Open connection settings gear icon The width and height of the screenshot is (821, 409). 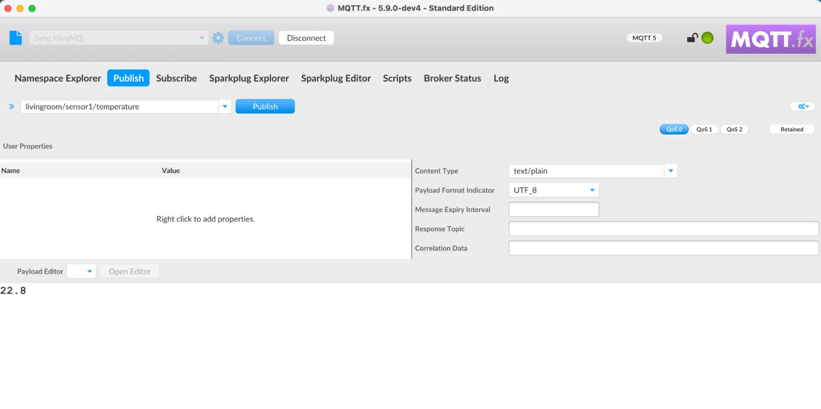point(218,38)
